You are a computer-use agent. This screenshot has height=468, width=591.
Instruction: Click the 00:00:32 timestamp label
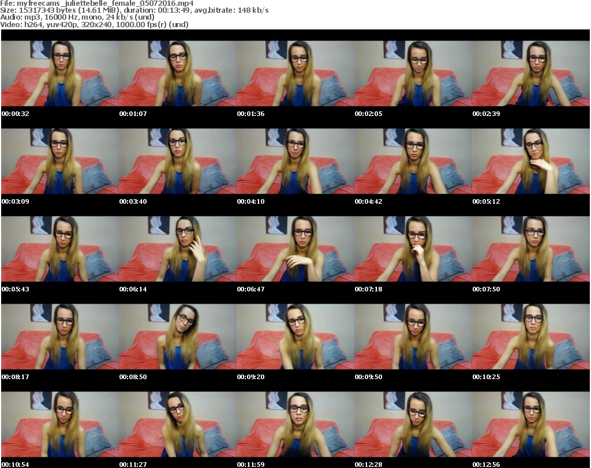pos(16,114)
